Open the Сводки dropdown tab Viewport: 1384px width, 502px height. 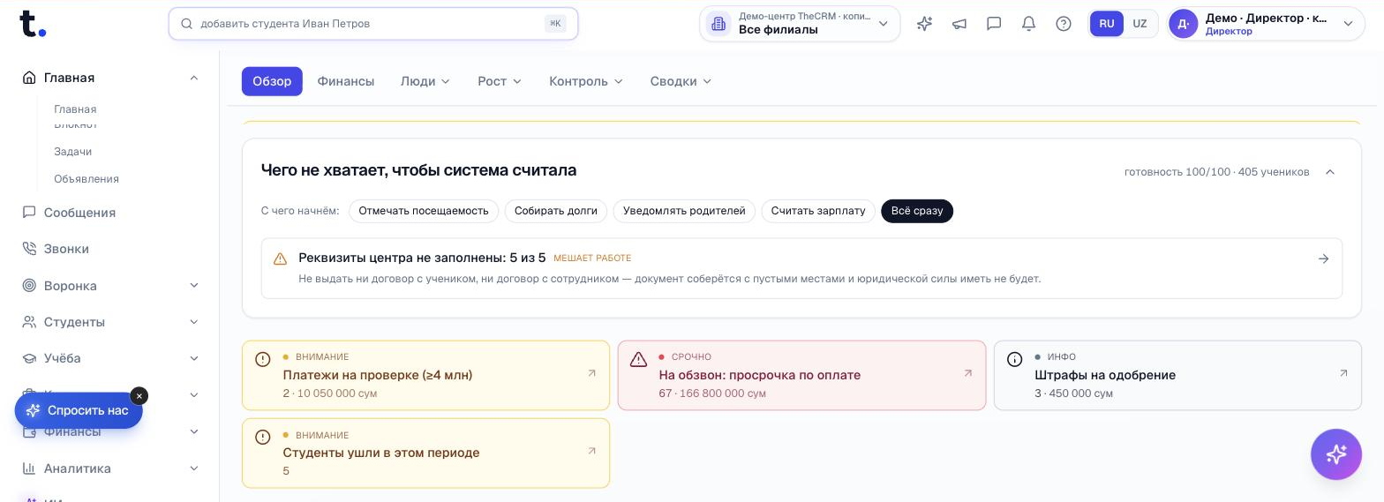click(x=681, y=81)
